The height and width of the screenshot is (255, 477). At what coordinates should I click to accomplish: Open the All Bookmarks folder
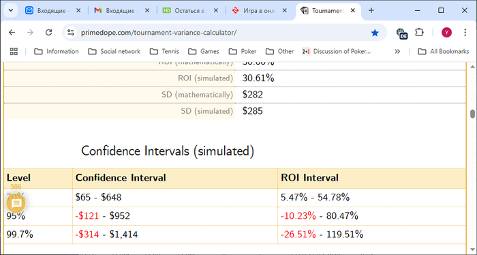[x=443, y=51]
